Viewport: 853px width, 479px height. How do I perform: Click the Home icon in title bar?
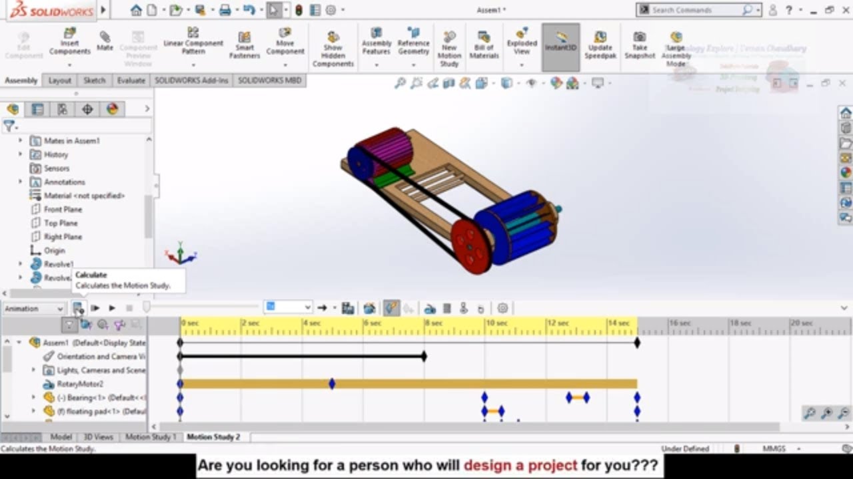pyautogui.click(x=136, y=10)
